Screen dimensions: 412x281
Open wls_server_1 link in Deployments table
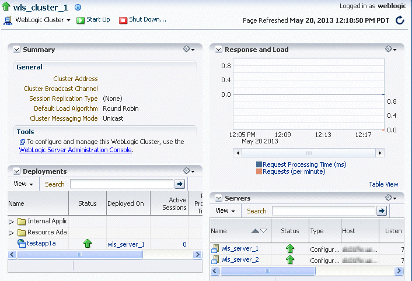[126, 244]
